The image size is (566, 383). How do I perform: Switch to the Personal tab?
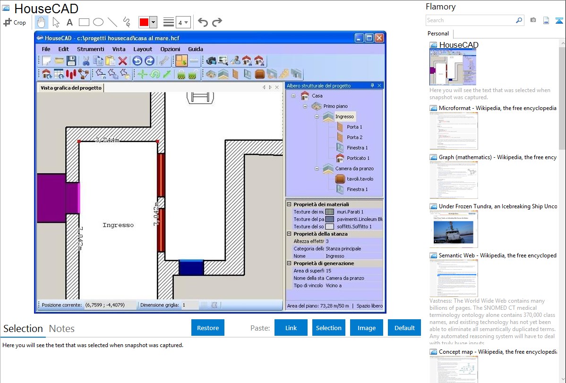pyautogui.click(x=438, y=34)
